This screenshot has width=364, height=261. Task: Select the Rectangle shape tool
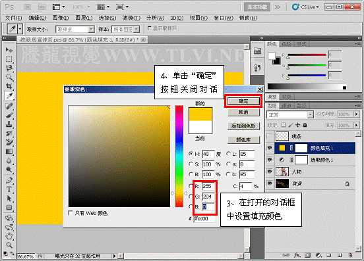tap(9, 207)
